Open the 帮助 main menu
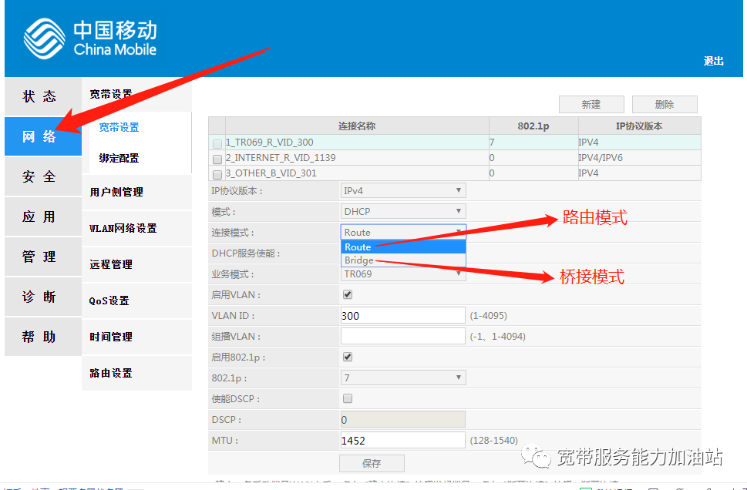Screen dimensions: 747x490 (x=43, y=337)
